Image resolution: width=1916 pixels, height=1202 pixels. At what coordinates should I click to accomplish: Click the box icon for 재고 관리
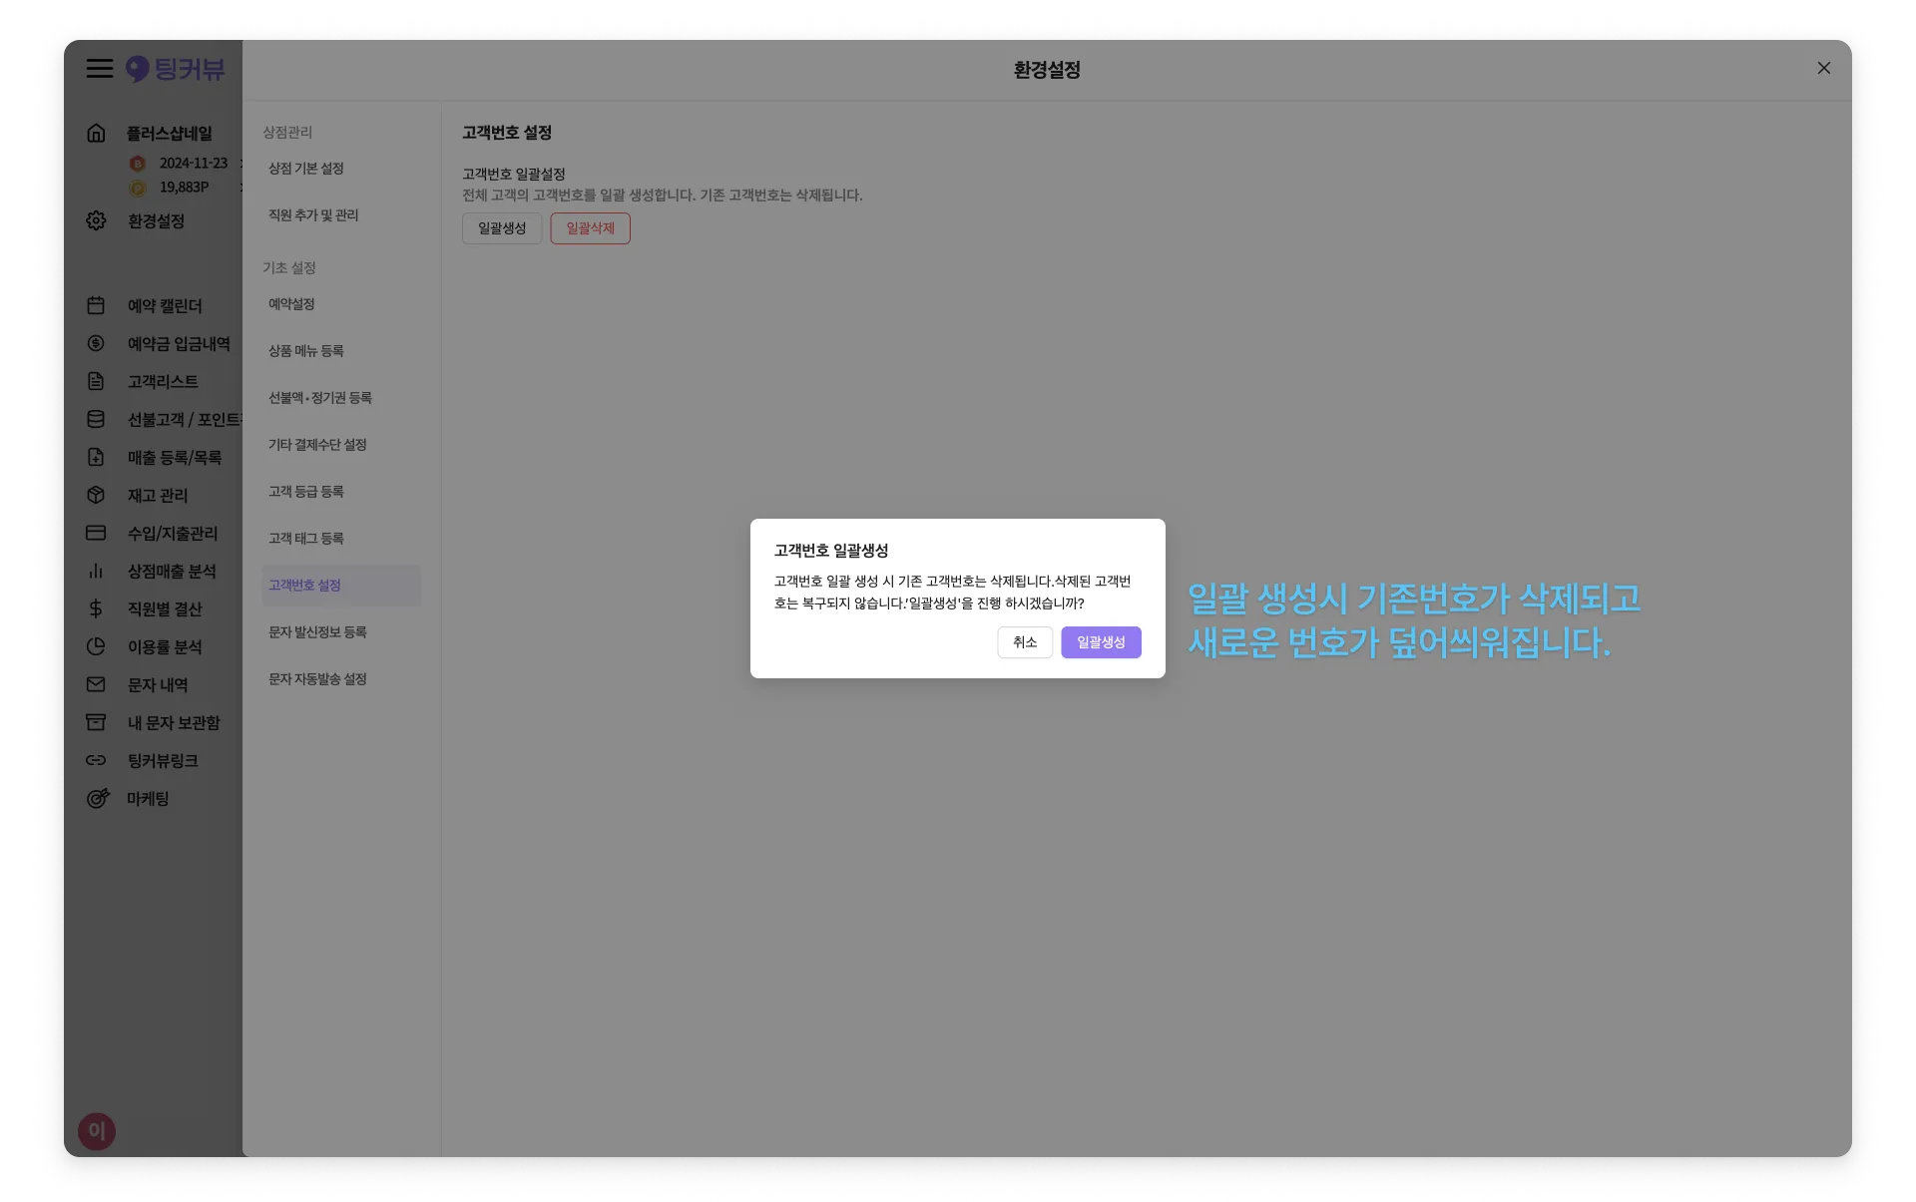click(96, 495)
